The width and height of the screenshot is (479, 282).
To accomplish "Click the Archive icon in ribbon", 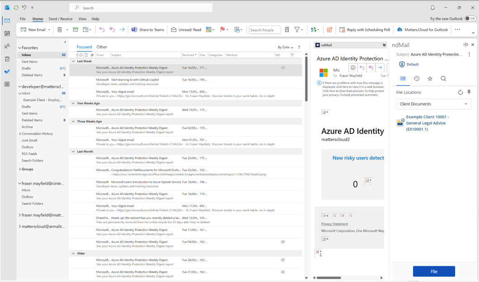I will click(75, 30).
